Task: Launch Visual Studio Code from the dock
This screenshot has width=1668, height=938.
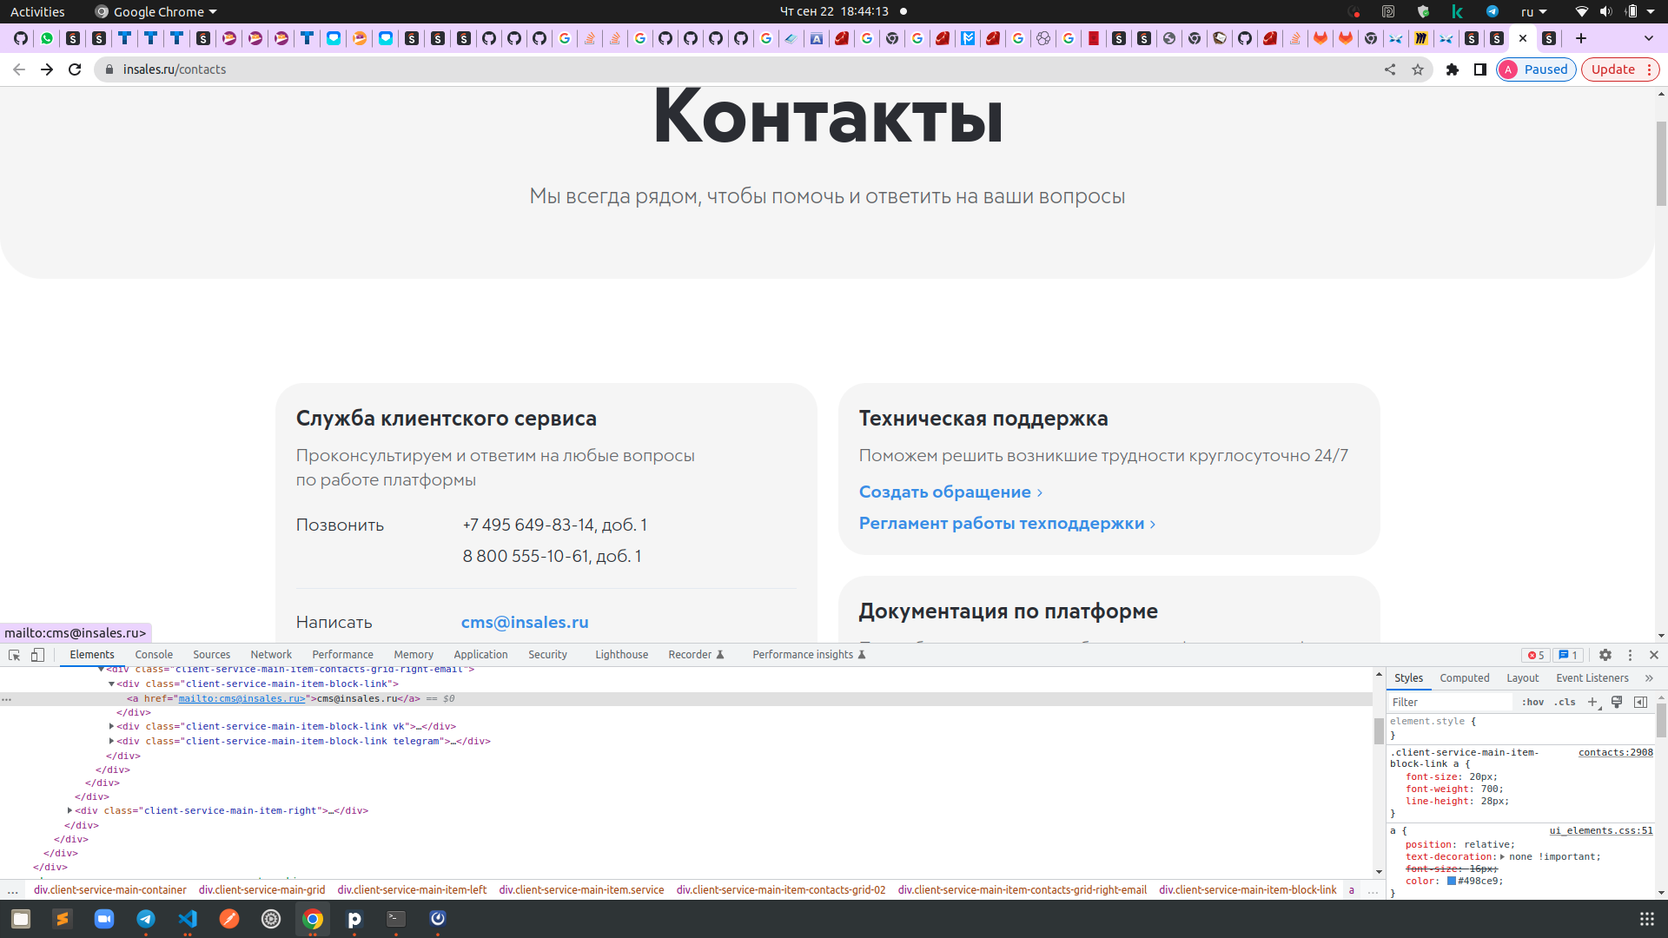Action: click(188, 919)
